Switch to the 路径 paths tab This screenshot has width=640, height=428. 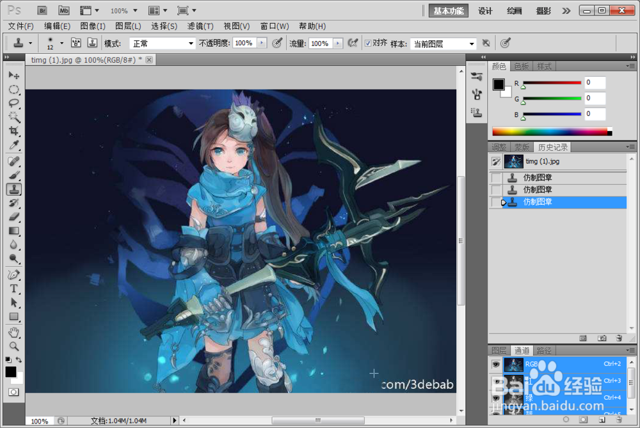544,351
